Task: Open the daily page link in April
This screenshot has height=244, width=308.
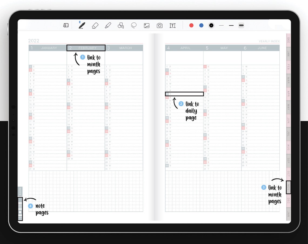Action: pyautogui.click(x=185, y=94)
